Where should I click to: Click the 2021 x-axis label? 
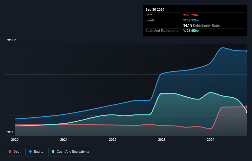pos(64,140)
